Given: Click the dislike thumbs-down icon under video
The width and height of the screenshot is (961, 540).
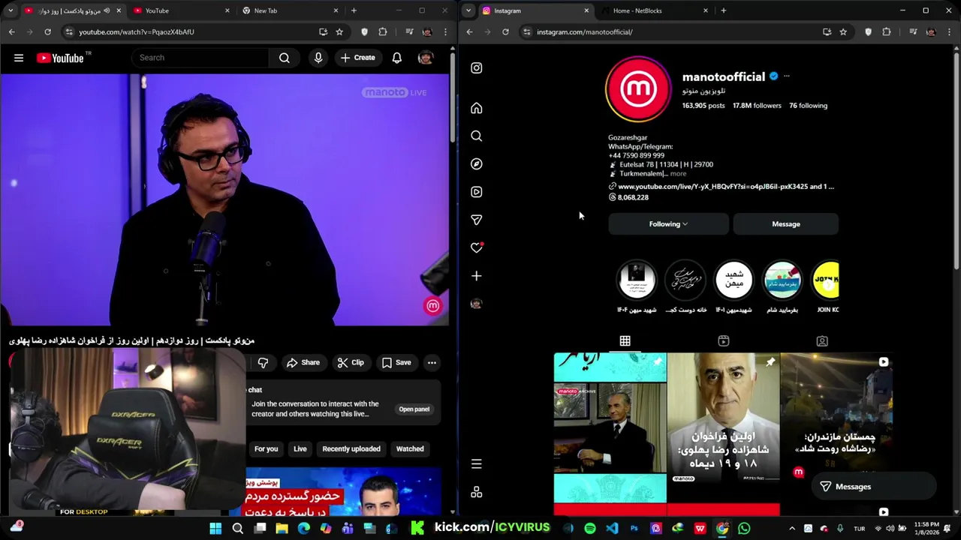Looking at the screenshot, I should point(263,363).
